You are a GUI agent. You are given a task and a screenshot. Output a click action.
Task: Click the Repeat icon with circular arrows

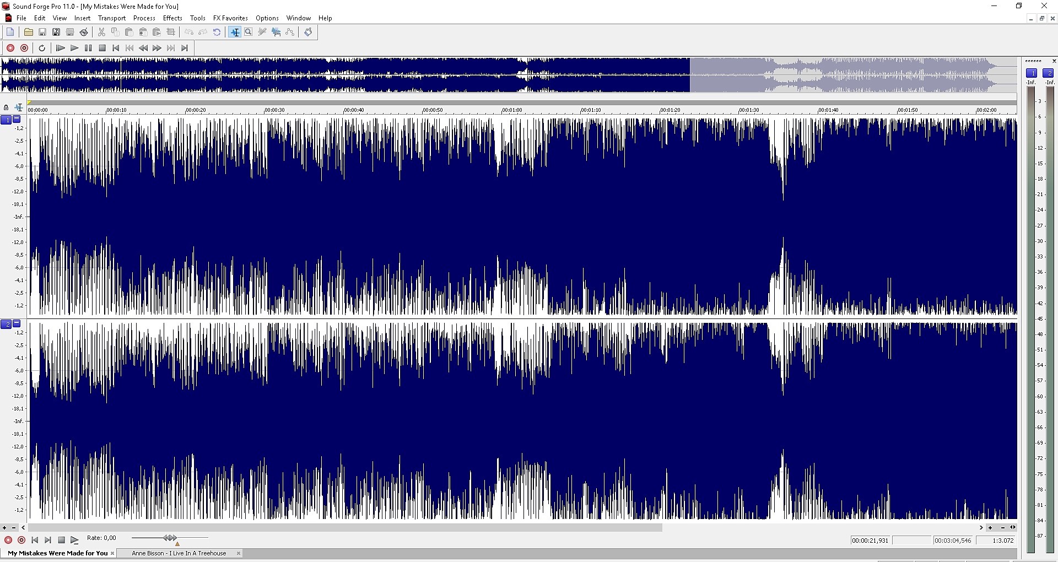click(x=217, y=32)
